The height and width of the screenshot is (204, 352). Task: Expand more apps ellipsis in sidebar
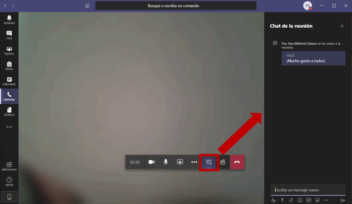[9, 127]
